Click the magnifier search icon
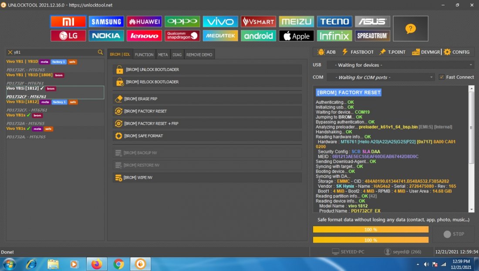The width and height of the screenshot is (479, 271). pyautogui.click(x=100, y=52)
